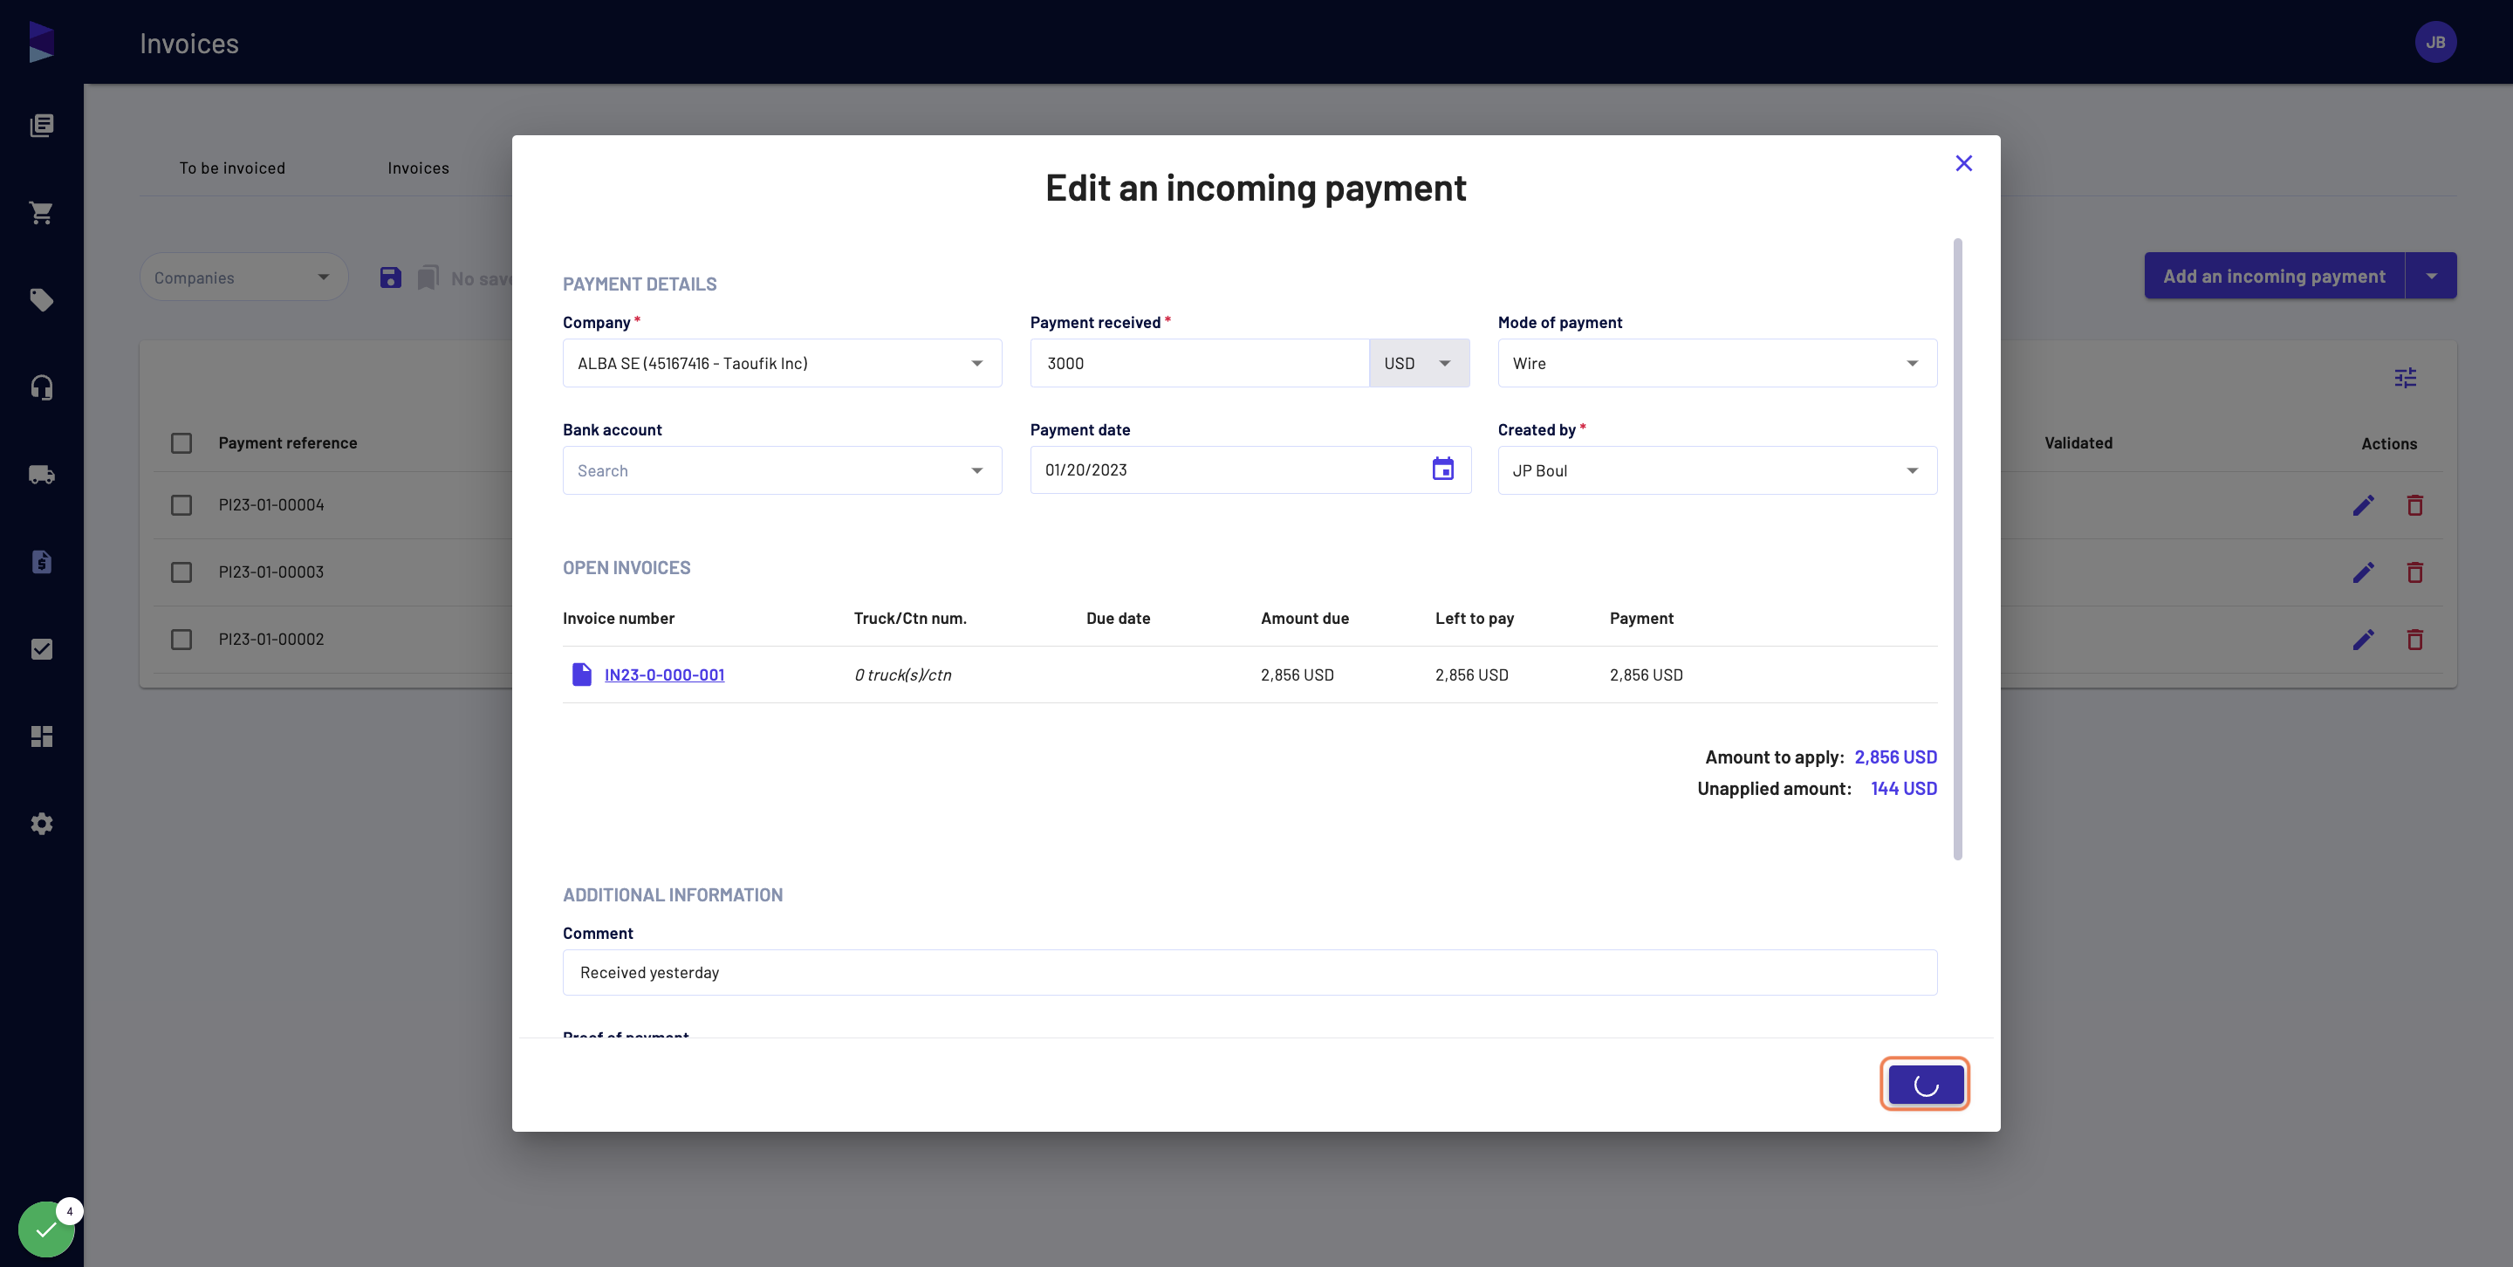
Task: Open the Payment date calendar picker
Action: tap(1443, 469)
